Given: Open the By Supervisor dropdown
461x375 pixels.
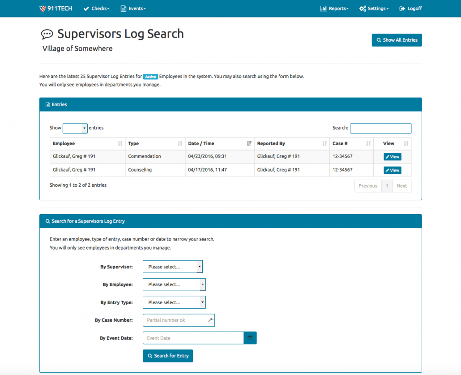Looking at the screenshot, I should coord(172,267).
